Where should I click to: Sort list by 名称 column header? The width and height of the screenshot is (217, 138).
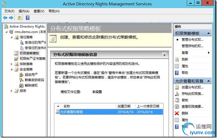pyautogui.click(x=85, y=106)
